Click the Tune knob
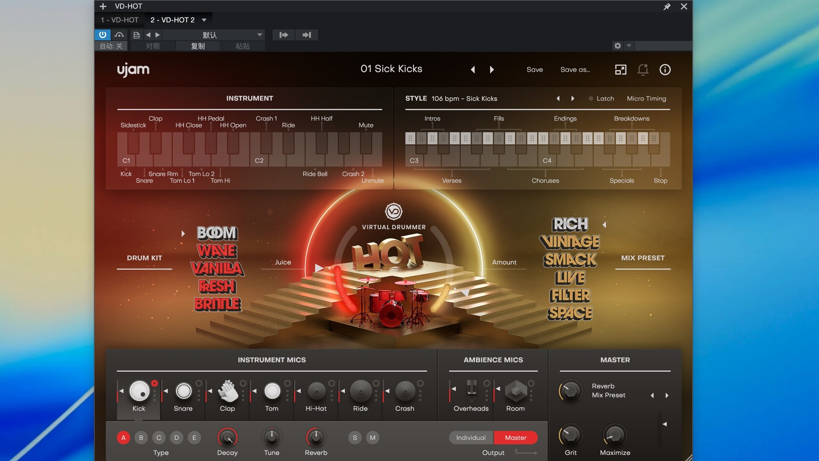 click(272, 437)
